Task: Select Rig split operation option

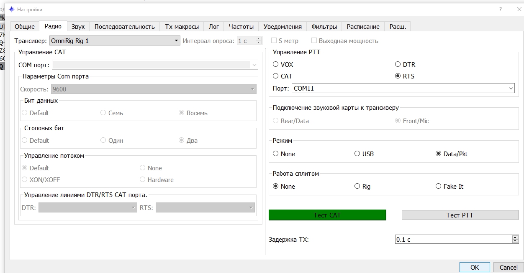Action: (357, 186)
